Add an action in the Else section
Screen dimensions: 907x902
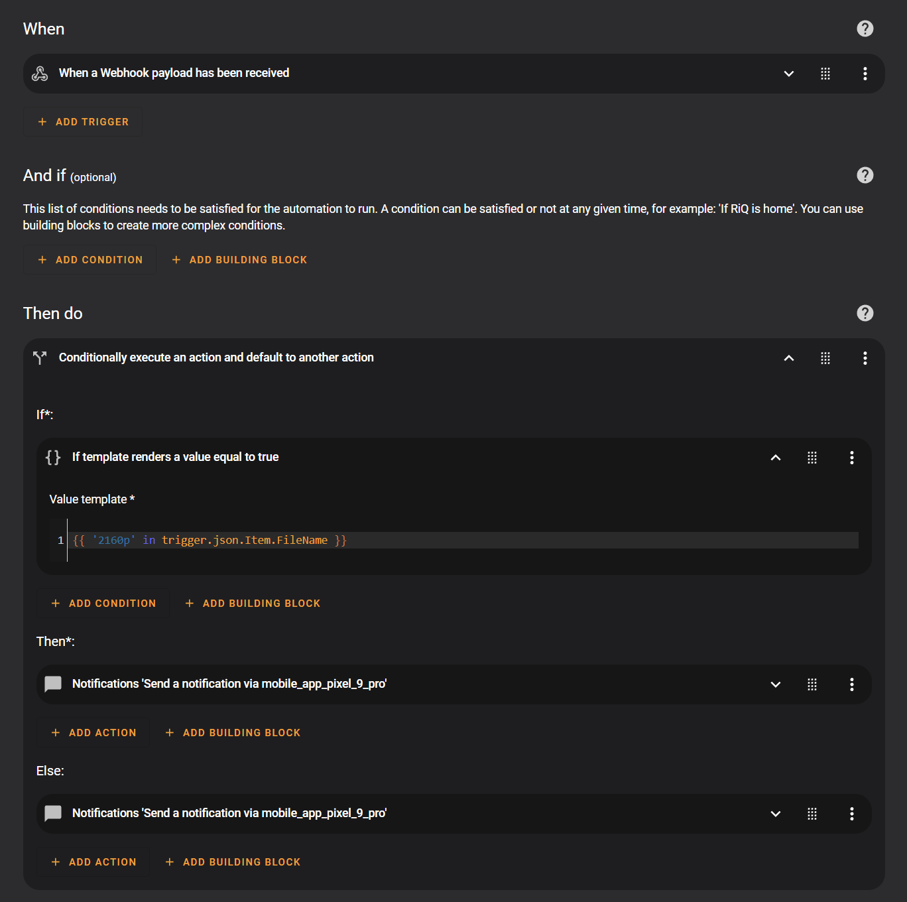(x=94, y=862)
